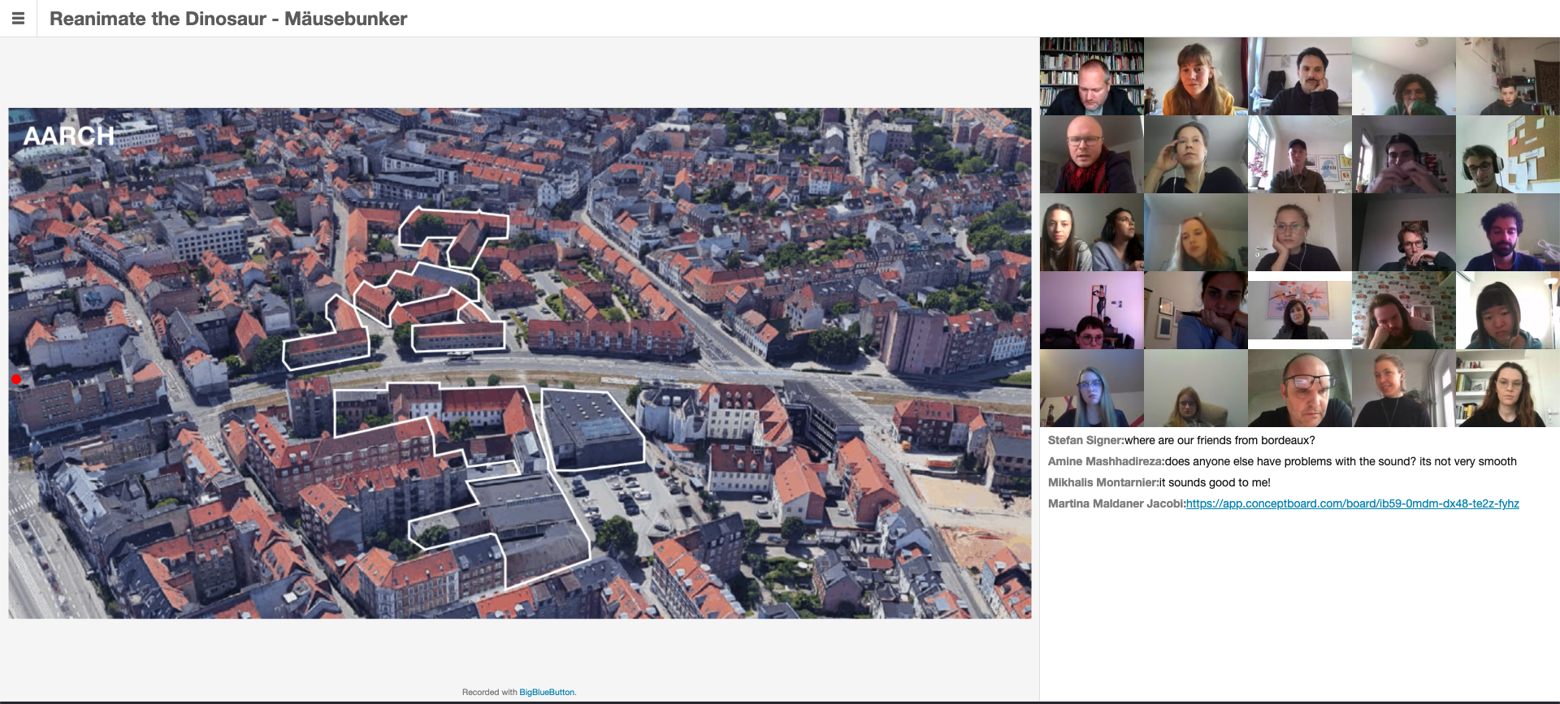Click Stefan Signer's chat message about Bordeaux
Viewport: 1560px width, 704px height.
coord(1219,440)
